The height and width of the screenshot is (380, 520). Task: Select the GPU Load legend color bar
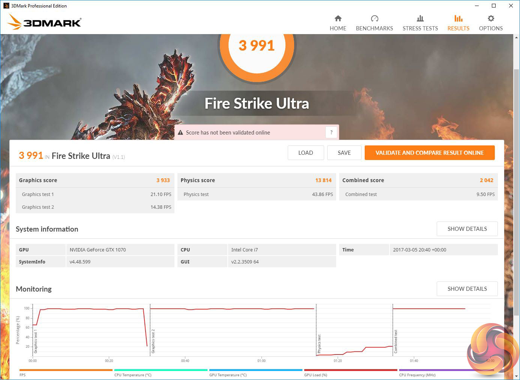click(350, 370)
